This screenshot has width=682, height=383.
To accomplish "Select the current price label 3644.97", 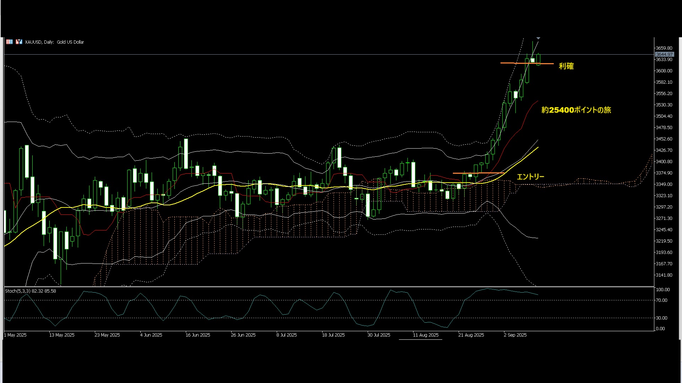I will click(x=664, y=55).
